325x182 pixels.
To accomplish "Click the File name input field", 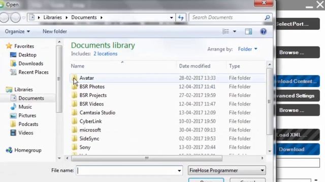I will (x=126, y=171).
